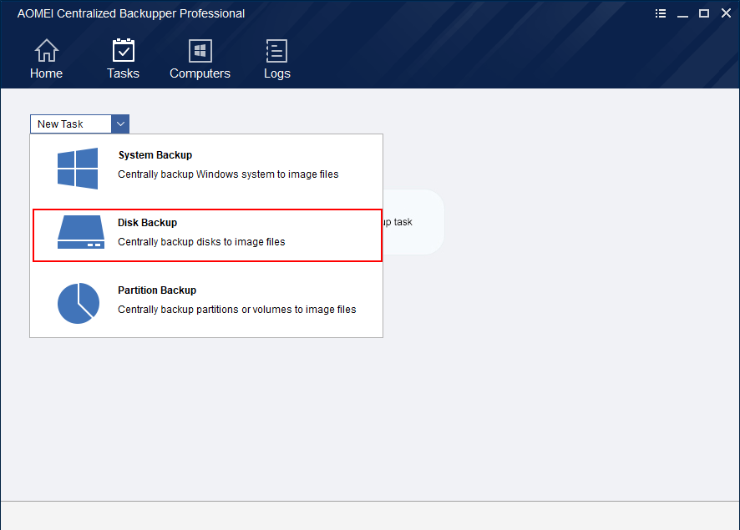Open the Tasks calendar-check icon
Viewport: 740px width, 530px height.
(123, 50)
